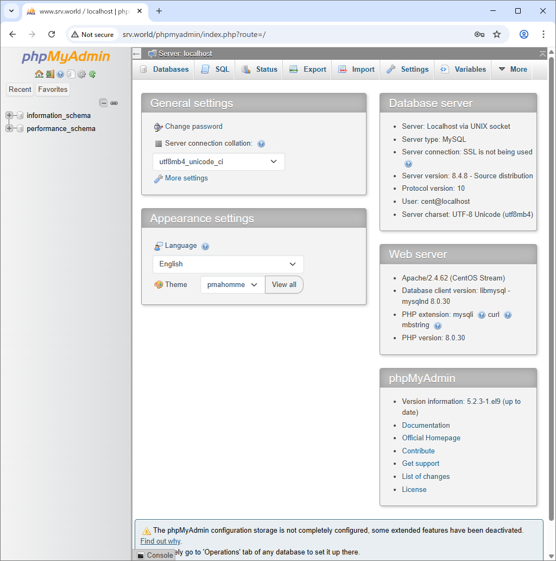Image resolution: width=556 pixels, height=561 pixels.
Task: Open the Status tab
Action: (x=259, y=70)
